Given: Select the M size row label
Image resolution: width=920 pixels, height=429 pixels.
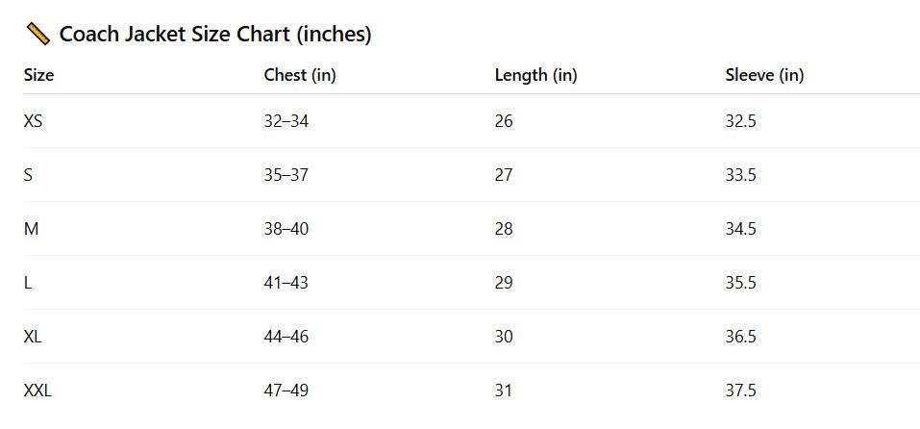Looking at the screenshot, I should tap(31, 229).
